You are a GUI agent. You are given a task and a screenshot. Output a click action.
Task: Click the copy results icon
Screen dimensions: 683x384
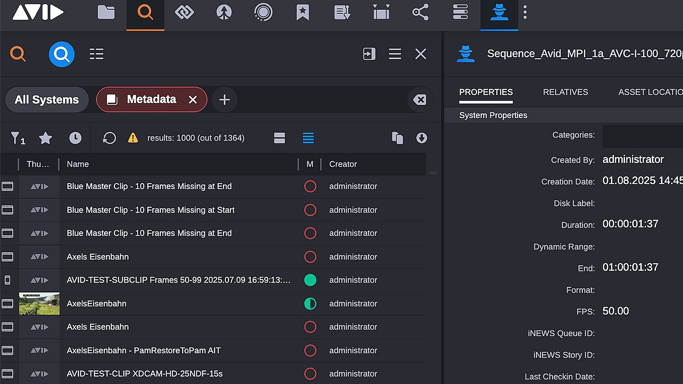coord(397,138)
